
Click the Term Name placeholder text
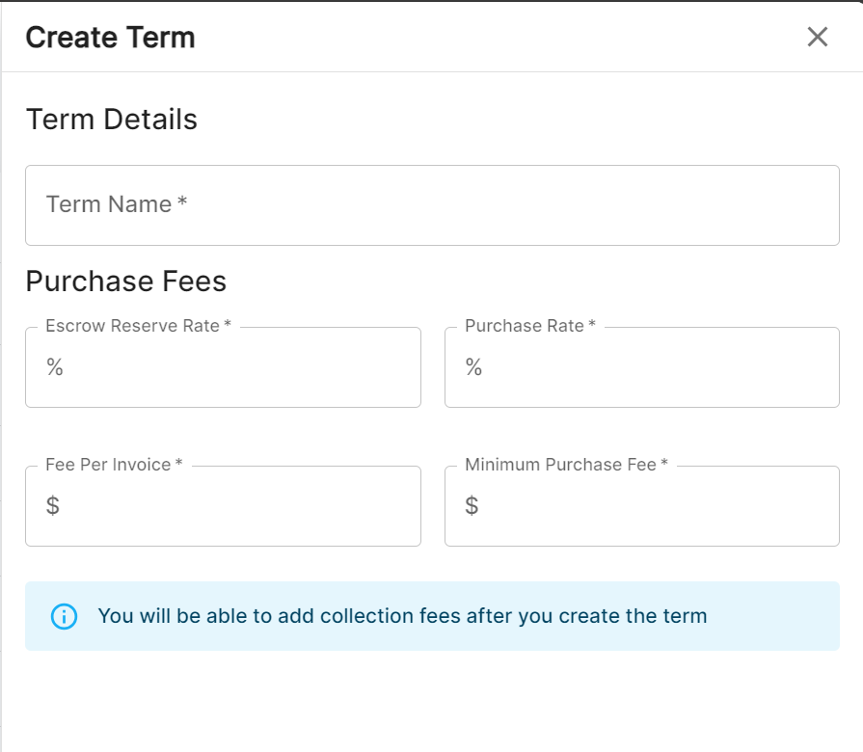pos(116,204)
